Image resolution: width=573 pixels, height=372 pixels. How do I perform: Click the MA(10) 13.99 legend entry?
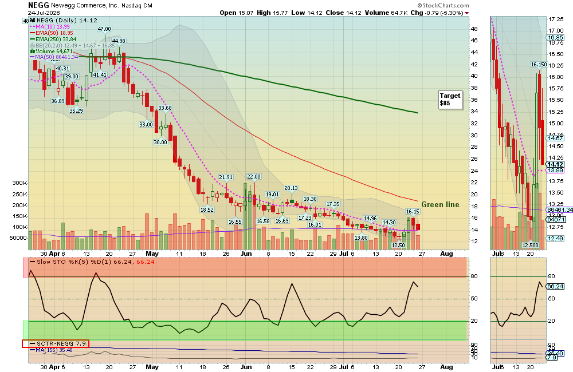click(50, 27)
